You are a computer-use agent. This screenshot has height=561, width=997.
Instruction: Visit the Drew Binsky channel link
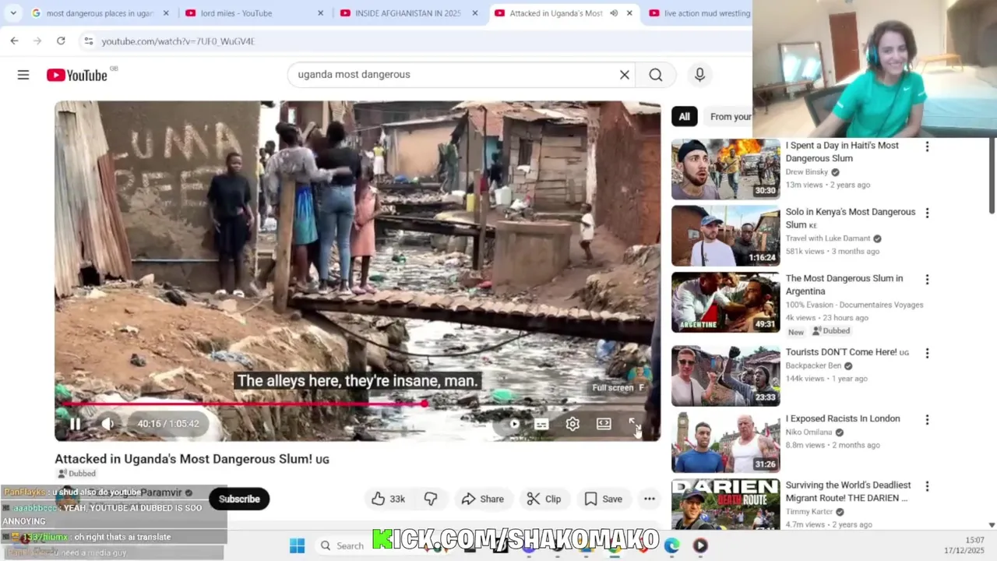pos(807,172)
